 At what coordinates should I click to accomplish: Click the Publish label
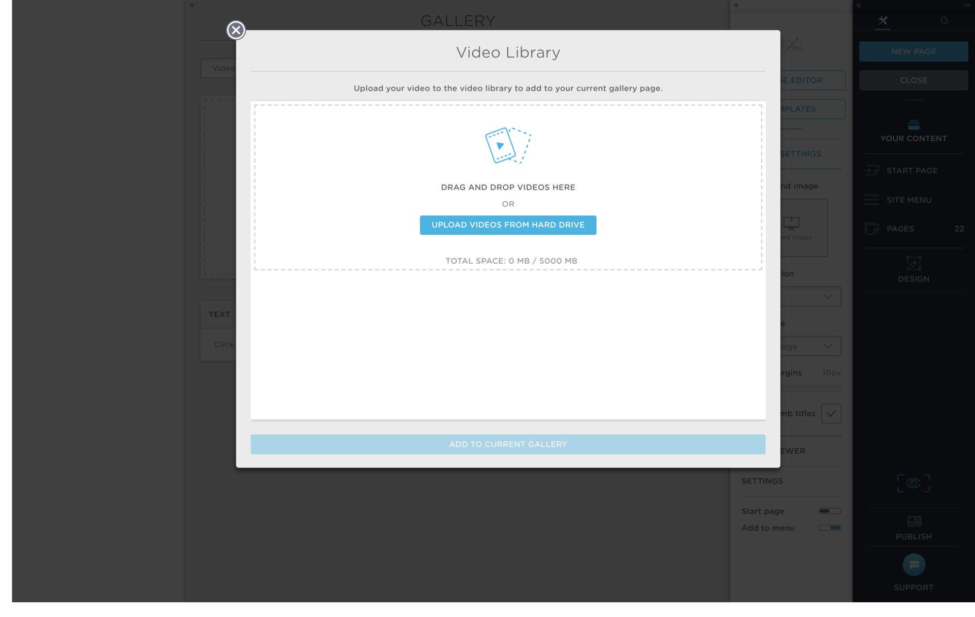click(913, 537)
